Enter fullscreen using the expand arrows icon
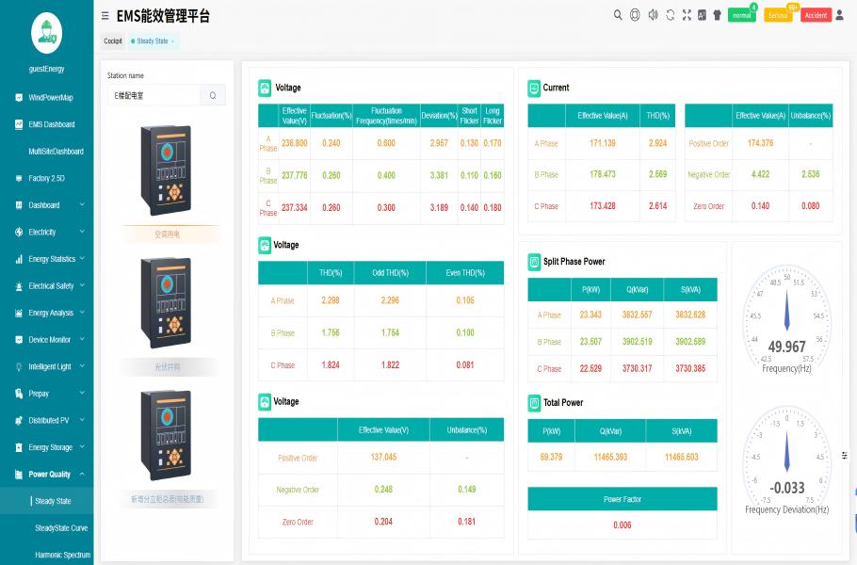Image resolution: width=857 pixels, height=565 pixels. point(687,15)
